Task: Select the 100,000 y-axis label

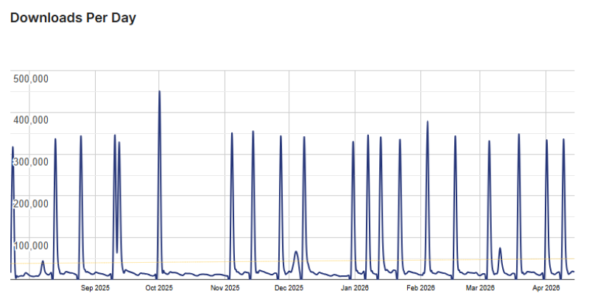Action: click(x=31, y=245)
